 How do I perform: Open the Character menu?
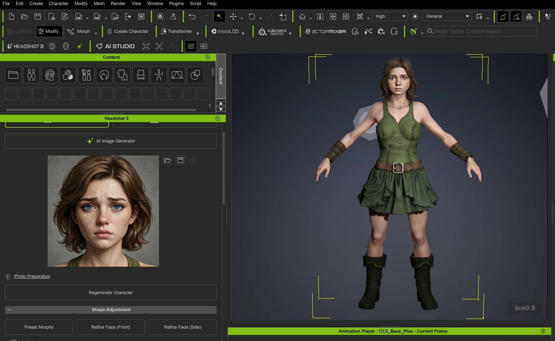pyautogui.click(x=58, y=3)
